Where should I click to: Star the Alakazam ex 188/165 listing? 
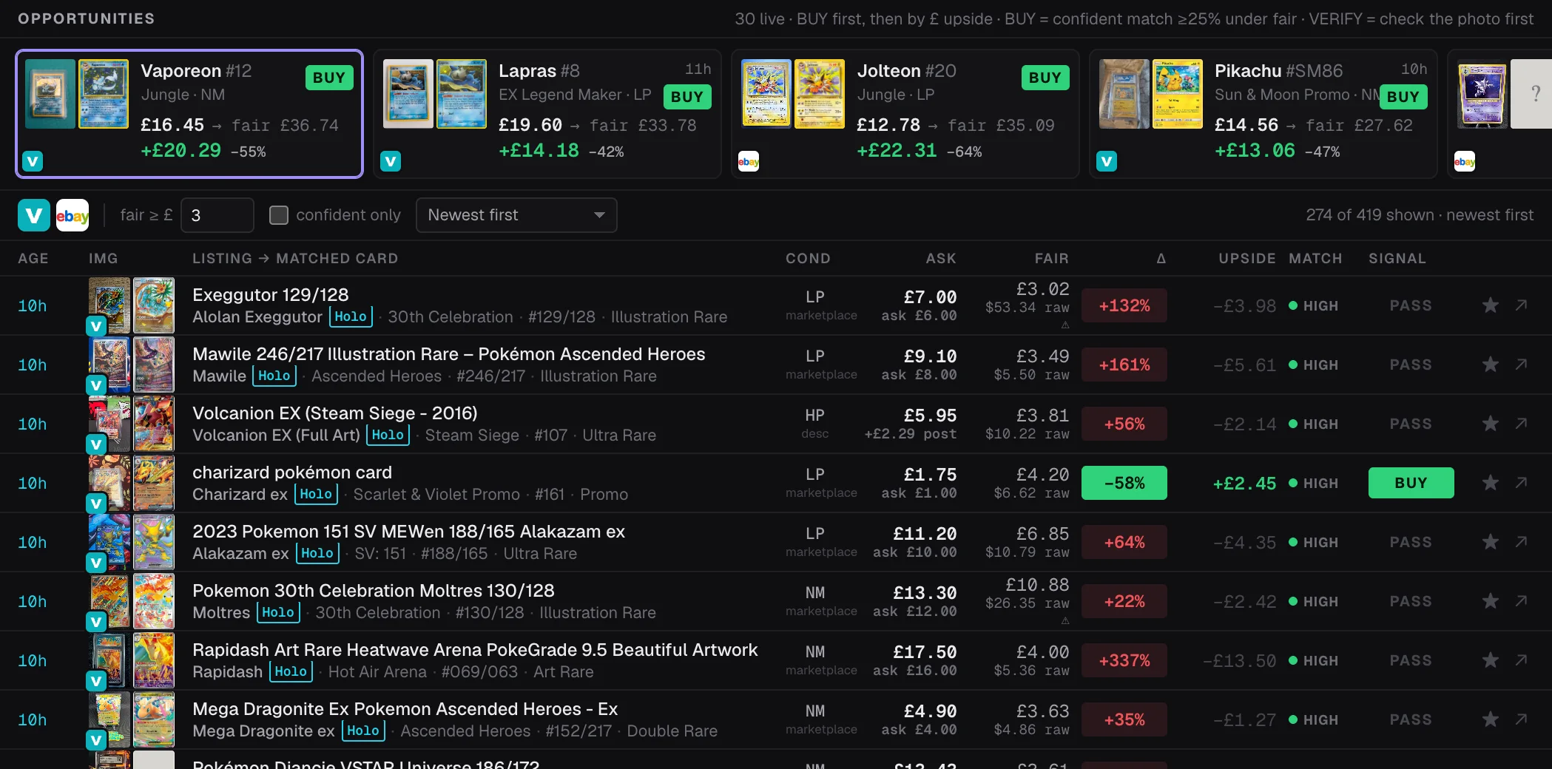coord(1490,542)
